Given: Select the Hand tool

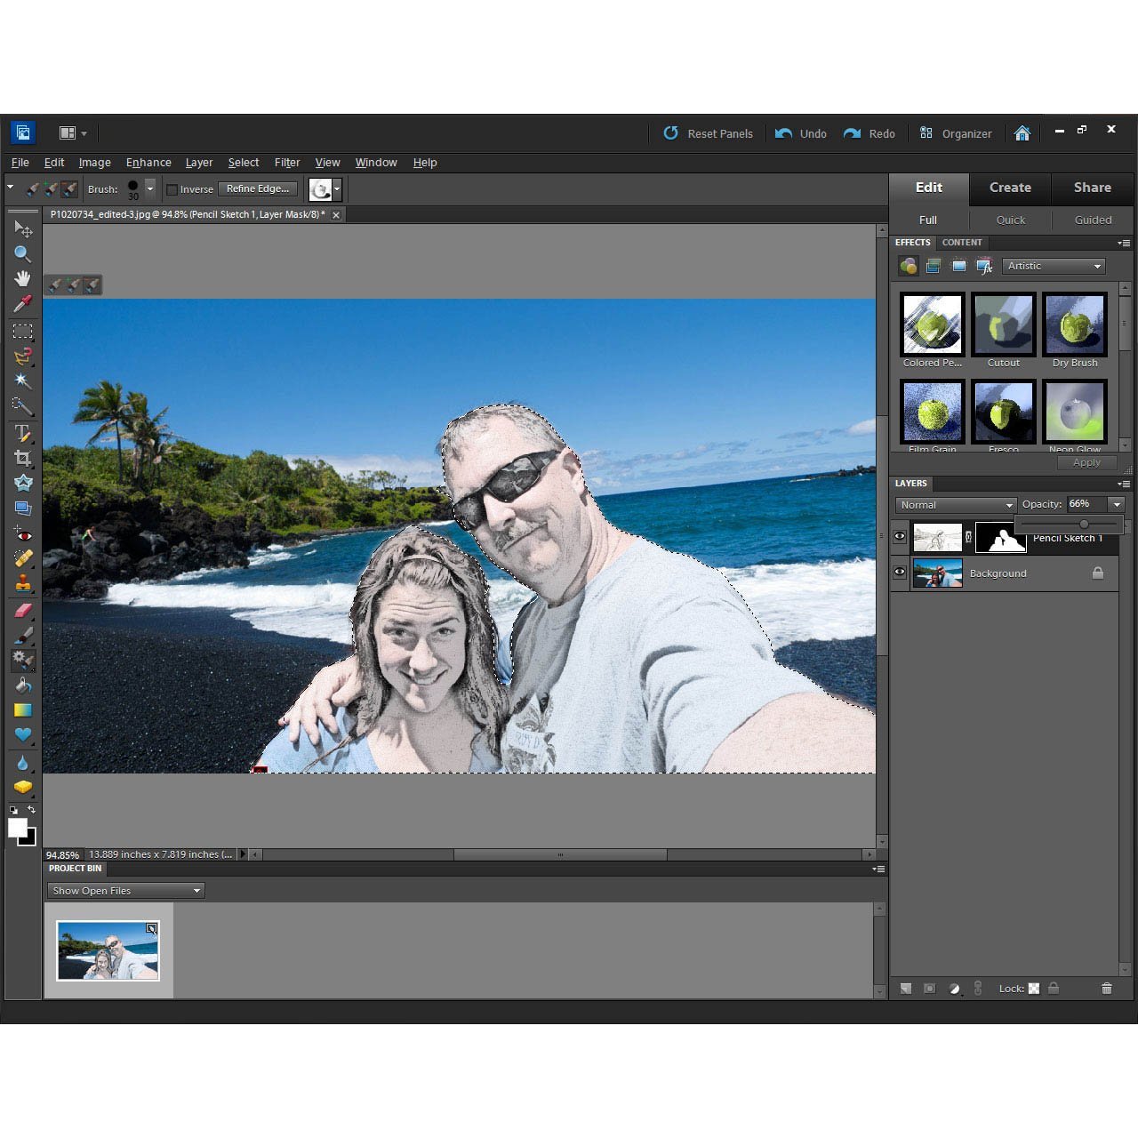Looking at the screenshot, I should (23, 278).
